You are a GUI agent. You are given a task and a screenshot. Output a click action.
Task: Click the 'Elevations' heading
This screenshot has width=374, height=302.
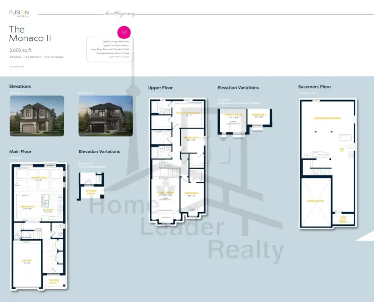coord(20,86)
